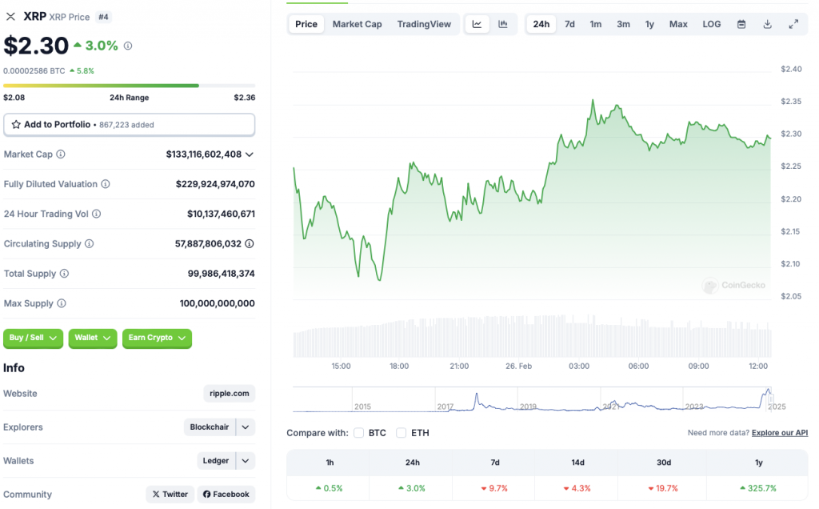Open the Max Supply info icon
The width and height of the screenshot is (819, 509).
point(62,303)
